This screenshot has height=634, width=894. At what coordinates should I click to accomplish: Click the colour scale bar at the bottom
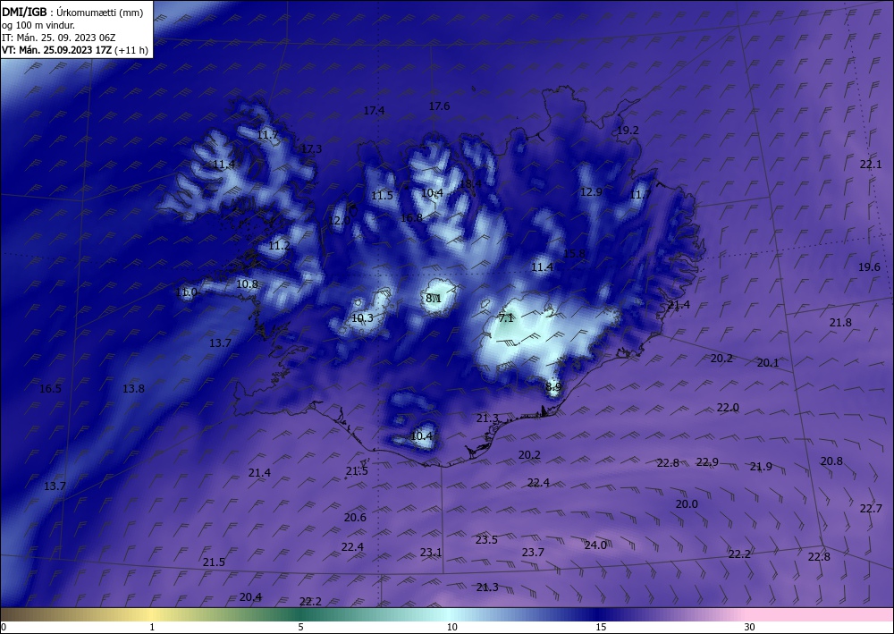(x=447, y=614)
